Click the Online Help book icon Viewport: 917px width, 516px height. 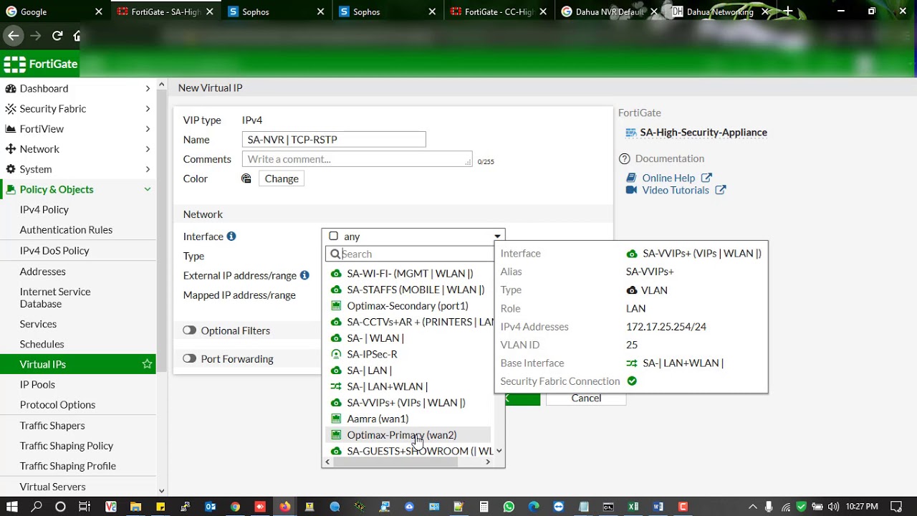tap(631, 178)
